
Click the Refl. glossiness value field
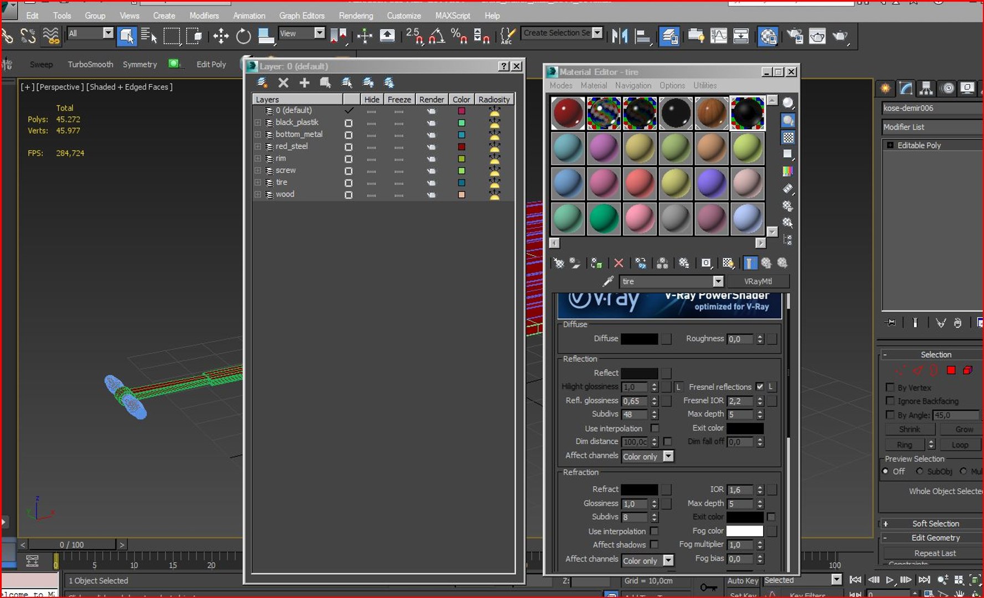pyautogui.click(x=634, y=401)
